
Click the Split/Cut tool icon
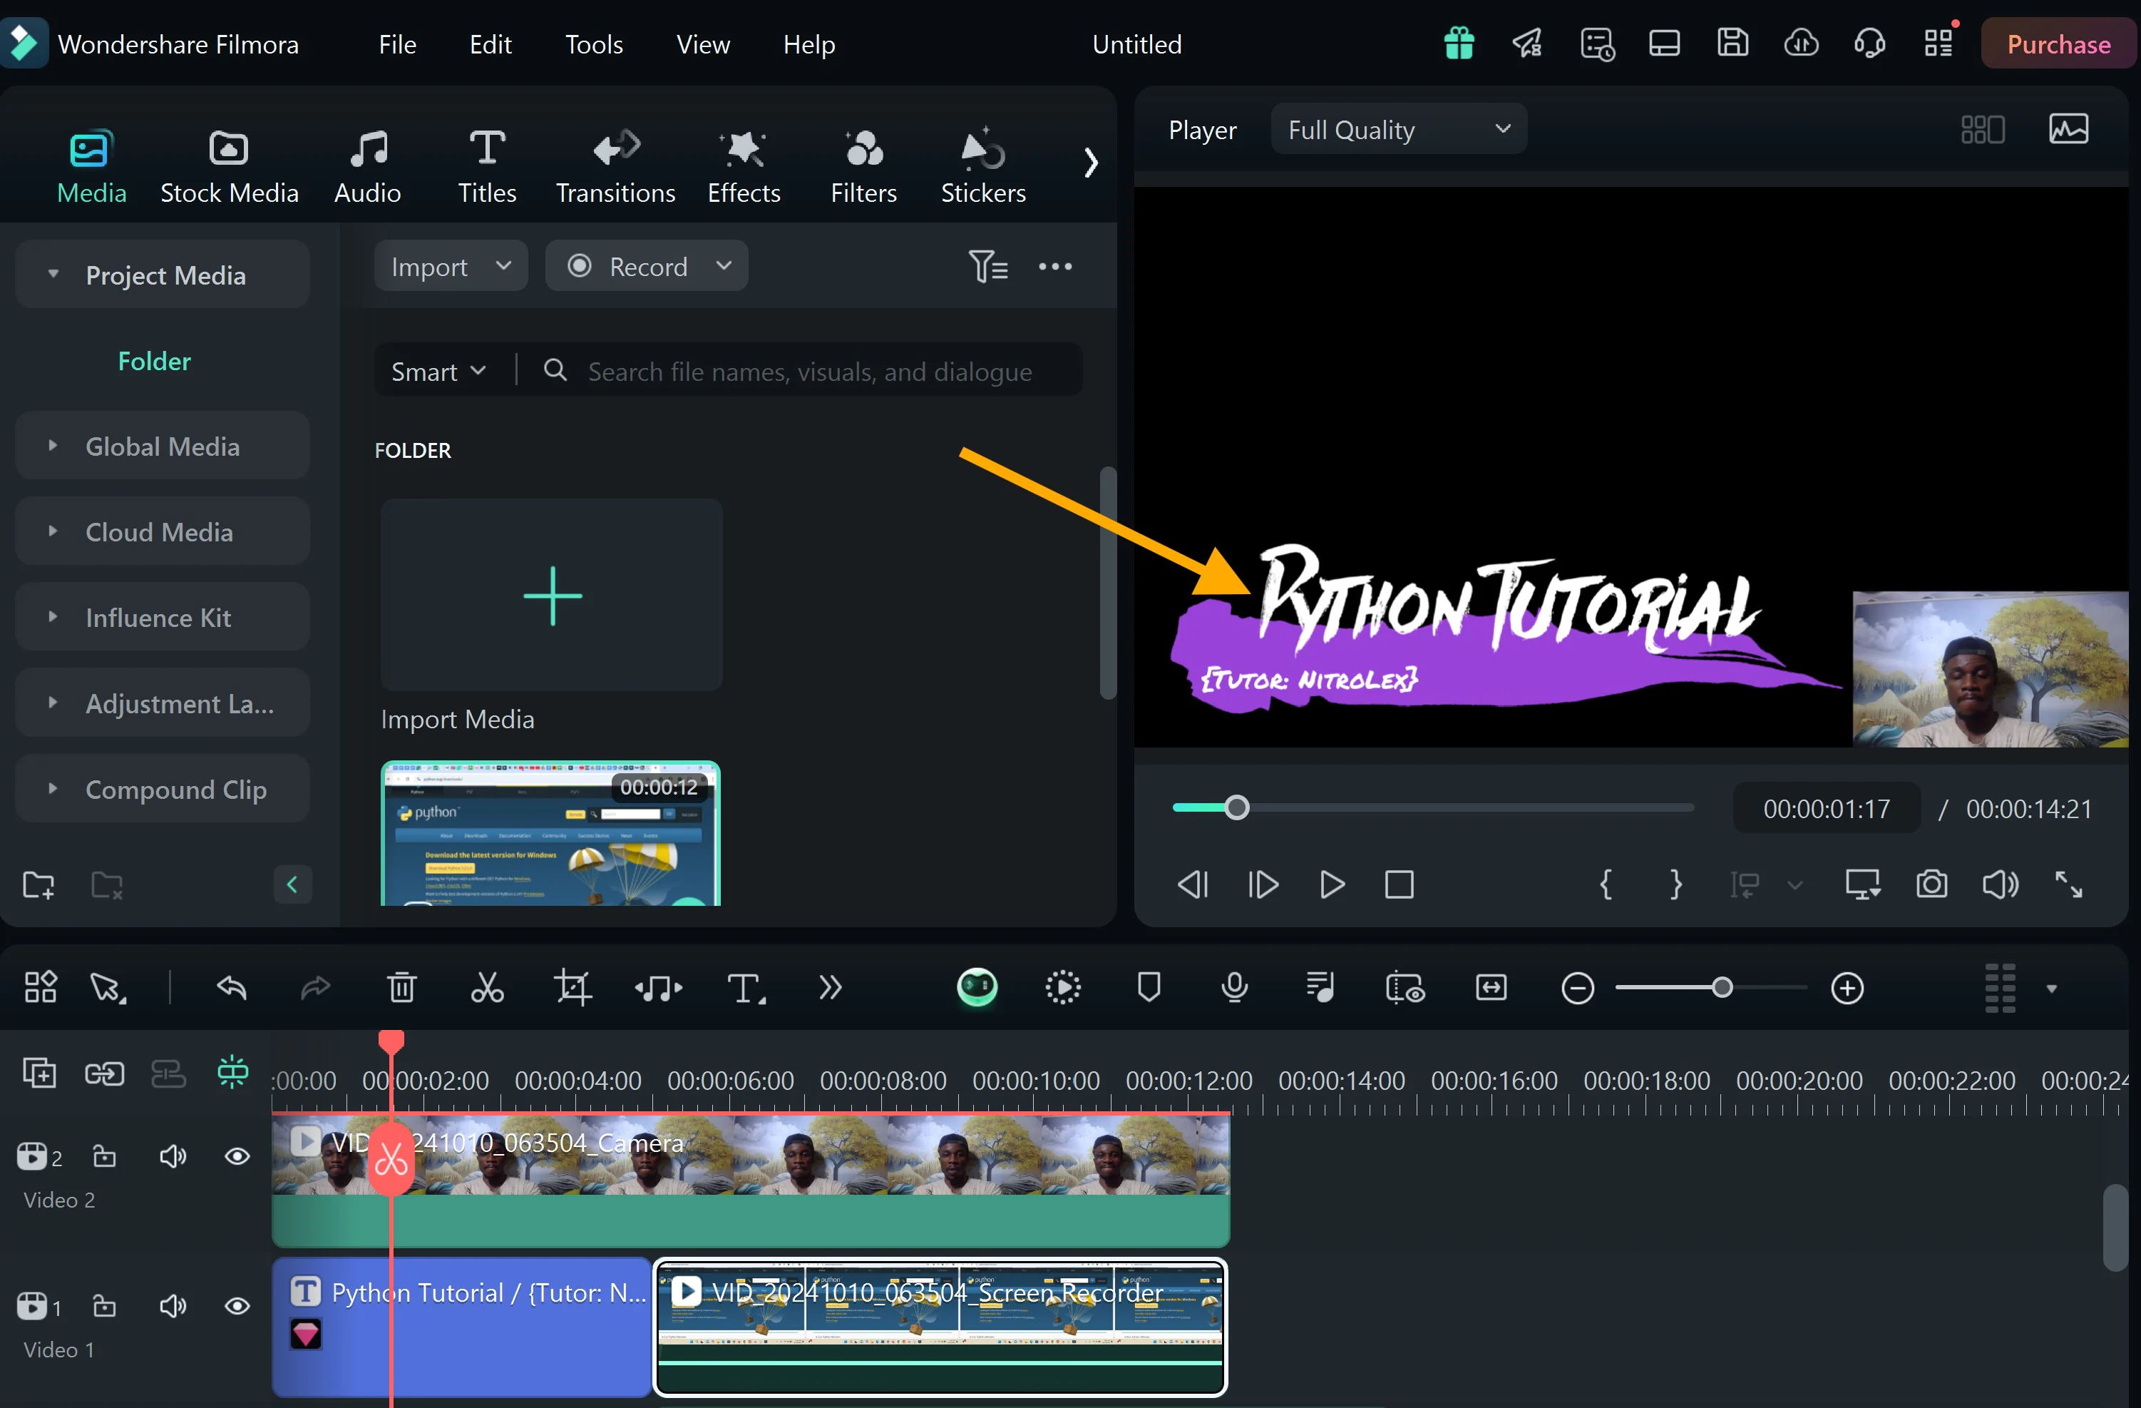click(487, 987)
